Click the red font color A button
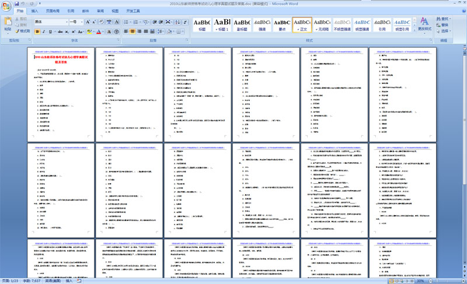 (99, 31)
